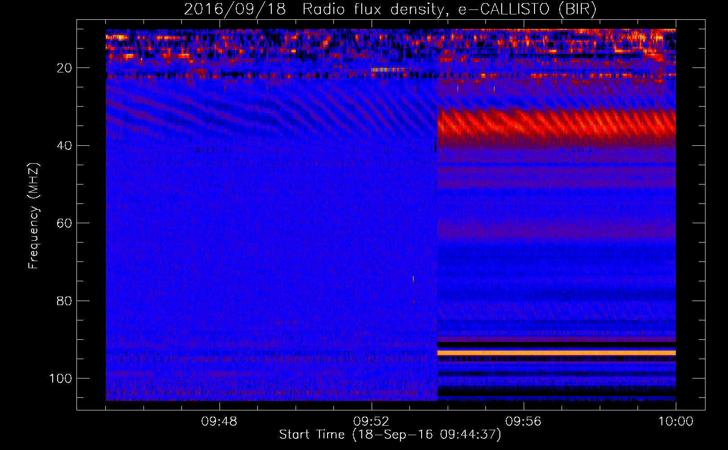Click the "Start Time (18-Sep-16 09:44:37)" axis label
The width and height of the screenshot is (728, 450).
tap(390, 435)
